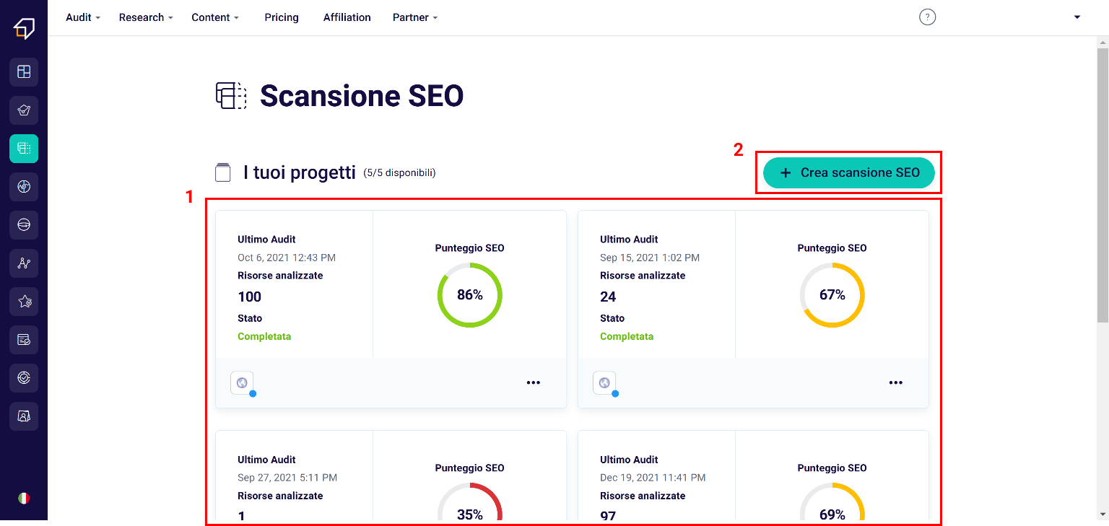Open the help question mark icon
This screenshot has height=526, width=1109.
(x=927, y=17)
